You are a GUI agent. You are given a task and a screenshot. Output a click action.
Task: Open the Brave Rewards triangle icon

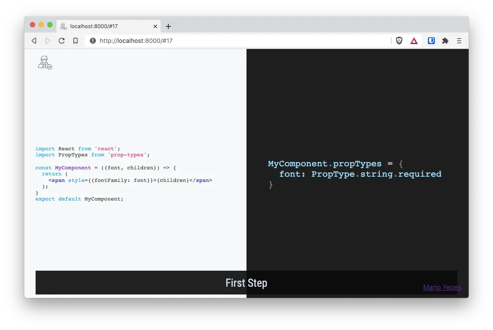click(414, 41)
